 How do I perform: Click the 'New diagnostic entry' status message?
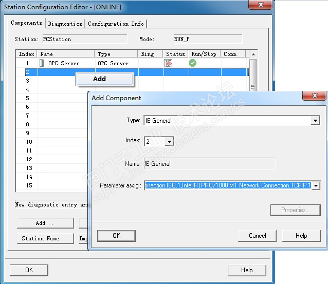coord(51,204)
